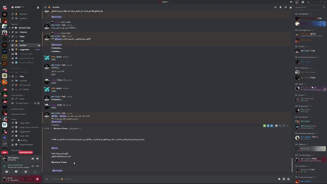Screen dimensions: 327x184
Task: Open the gift icon in message bar
Action: coord(288,179)
